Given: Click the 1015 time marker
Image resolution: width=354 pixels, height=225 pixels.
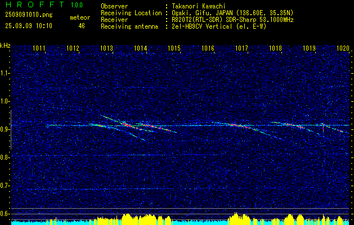Looking at the screenshot, I should coord(174,48).
